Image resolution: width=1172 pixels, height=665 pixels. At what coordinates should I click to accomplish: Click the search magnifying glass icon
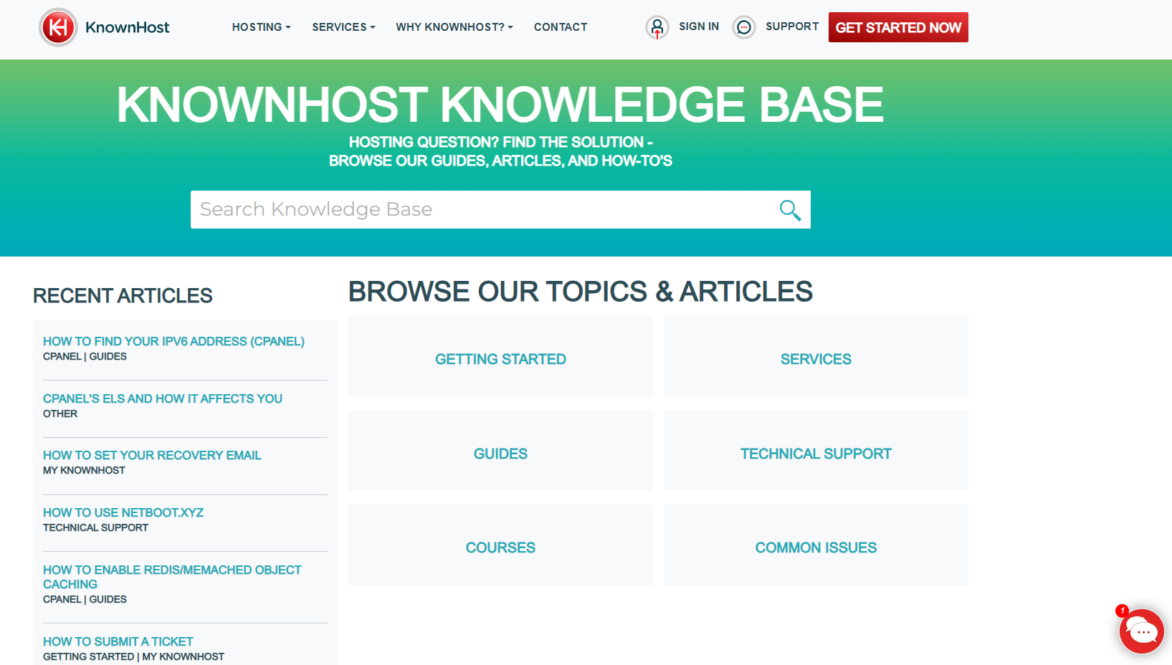790,210
